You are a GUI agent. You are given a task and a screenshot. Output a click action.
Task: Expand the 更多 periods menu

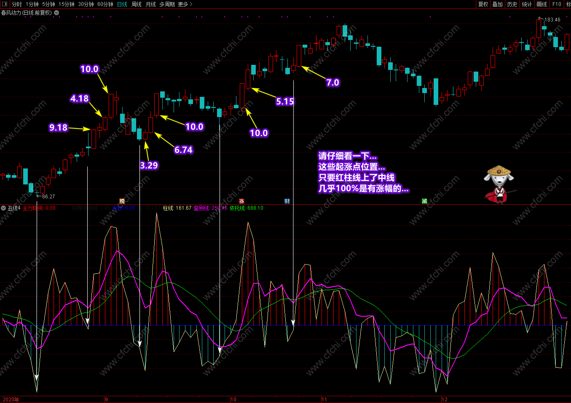click(x=185, y=4)
